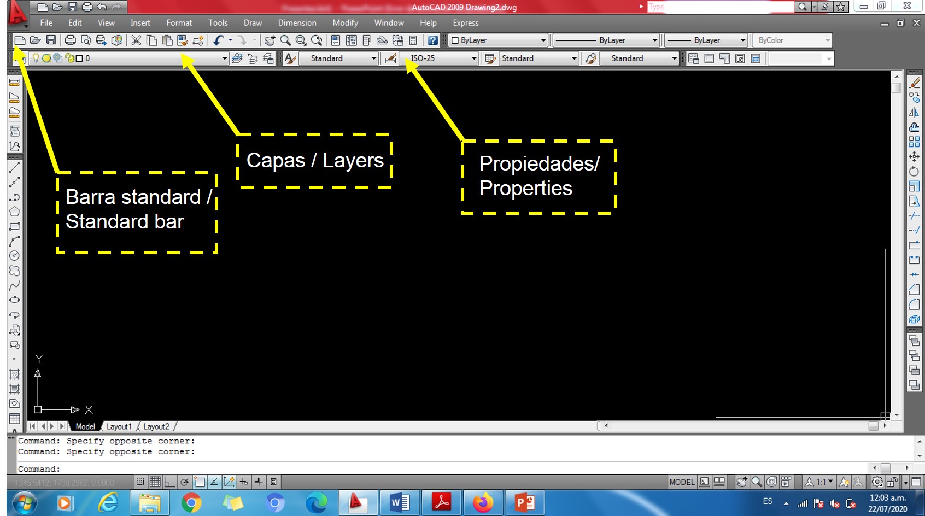Open the Draw menu

[x=253, y=23]
